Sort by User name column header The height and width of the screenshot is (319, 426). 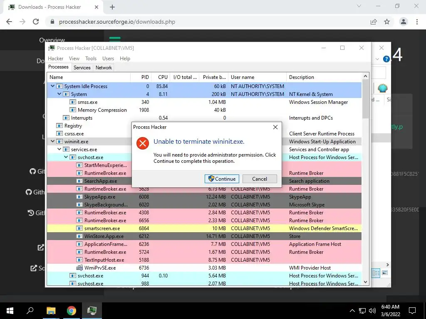pos(257,77)
